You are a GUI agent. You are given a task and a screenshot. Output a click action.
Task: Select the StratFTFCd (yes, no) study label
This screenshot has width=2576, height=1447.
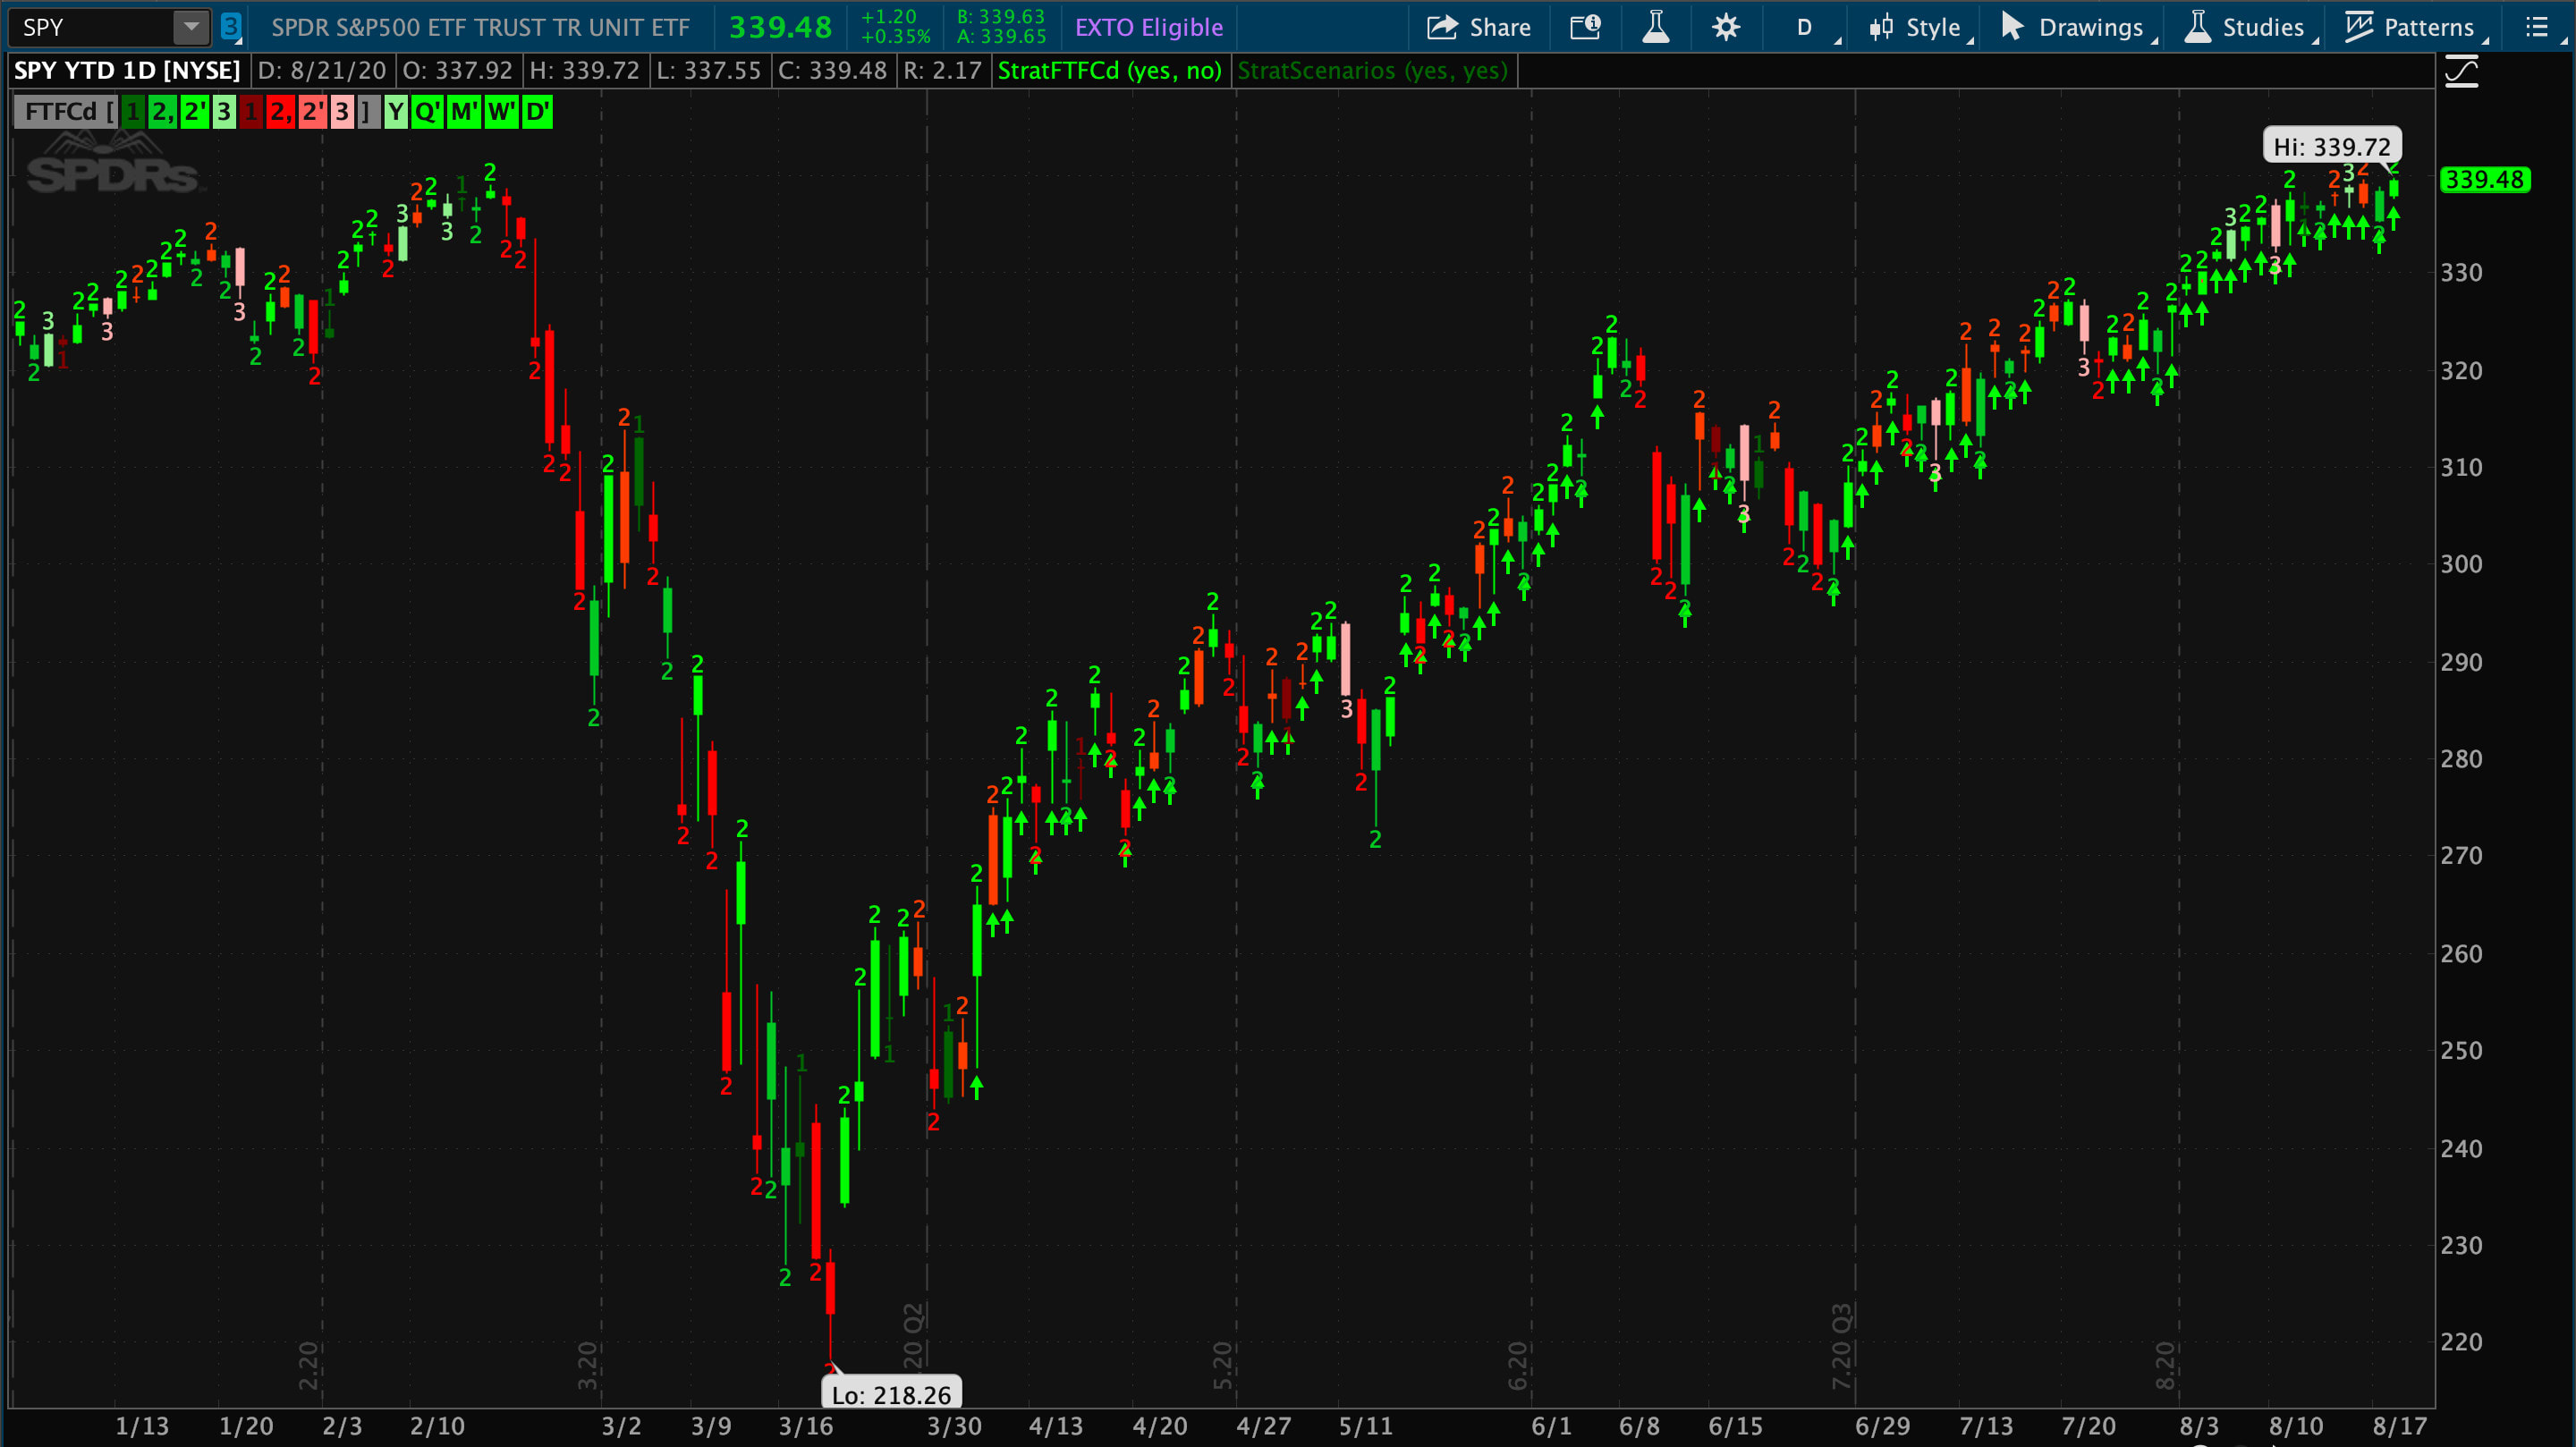1110,71
